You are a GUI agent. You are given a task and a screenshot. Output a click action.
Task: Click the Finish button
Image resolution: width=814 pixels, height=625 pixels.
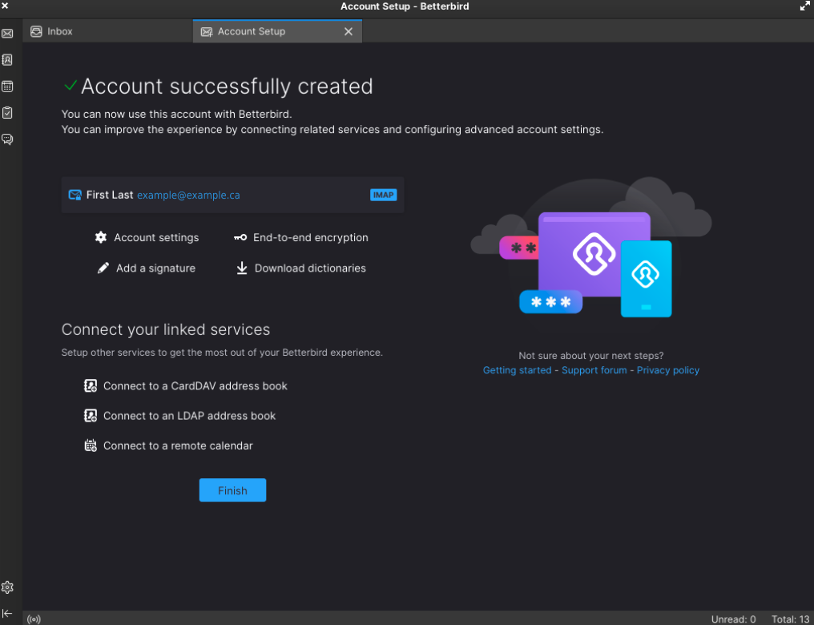point(232,490)
